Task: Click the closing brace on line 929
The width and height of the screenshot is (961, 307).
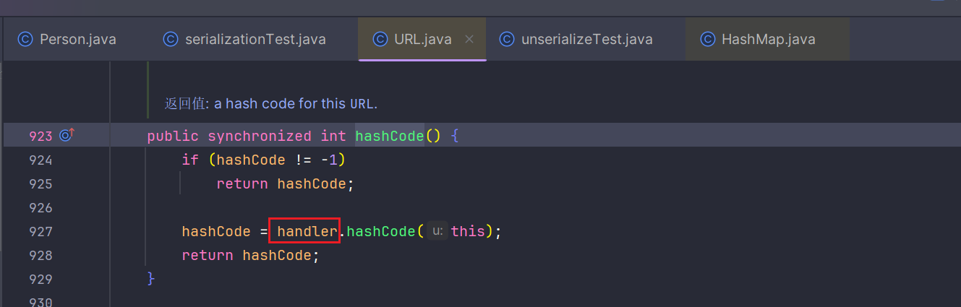Action: pyautogui.click(x=151, y=277)
